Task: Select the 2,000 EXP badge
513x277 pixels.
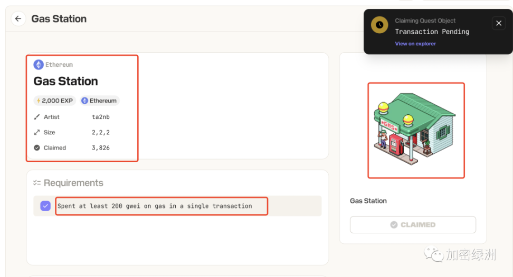Action: [x=55, y=101]
